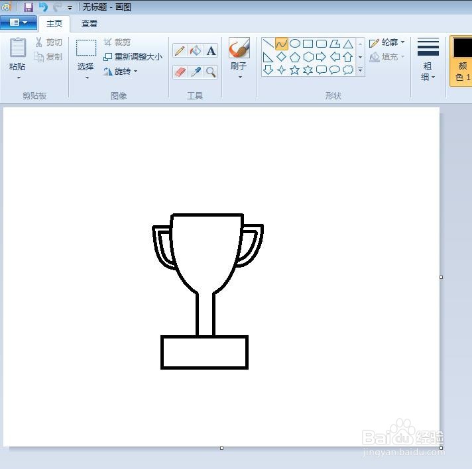This screenshot has height=469, width=472.
Task: Choose the Four-point star shape
Action: pyautogui.click(x=282, y=70)
